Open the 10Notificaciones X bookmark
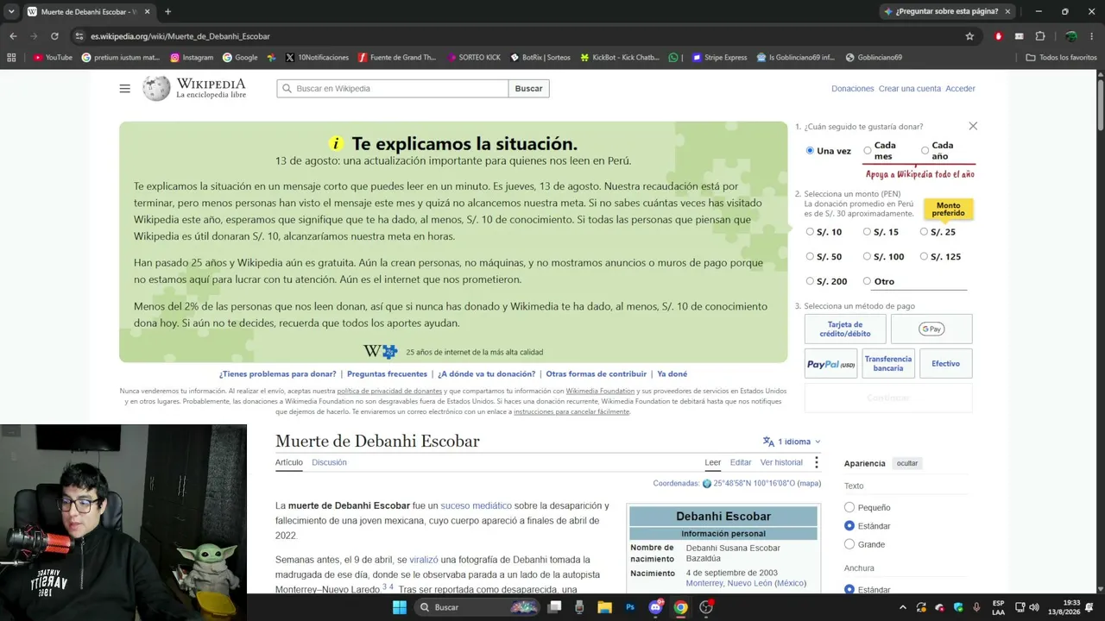This screenshot has width=1105, height=621. pos(317,58)
